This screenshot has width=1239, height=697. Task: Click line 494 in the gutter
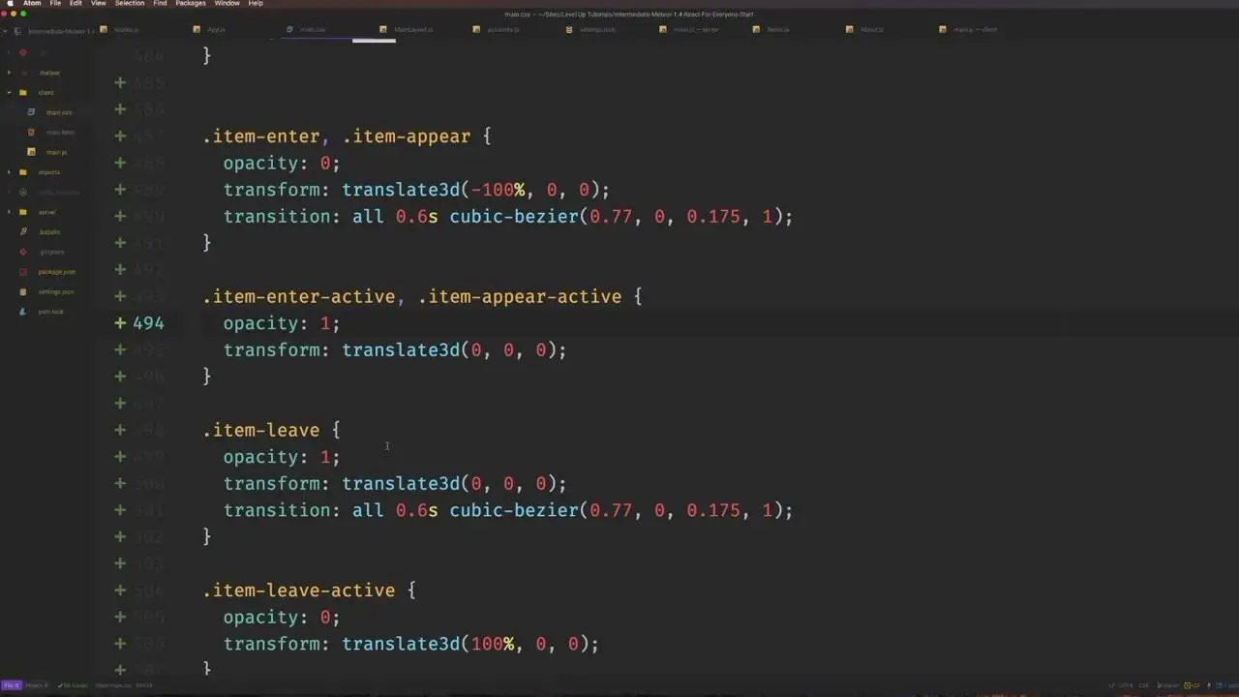[x=147, y=323]
